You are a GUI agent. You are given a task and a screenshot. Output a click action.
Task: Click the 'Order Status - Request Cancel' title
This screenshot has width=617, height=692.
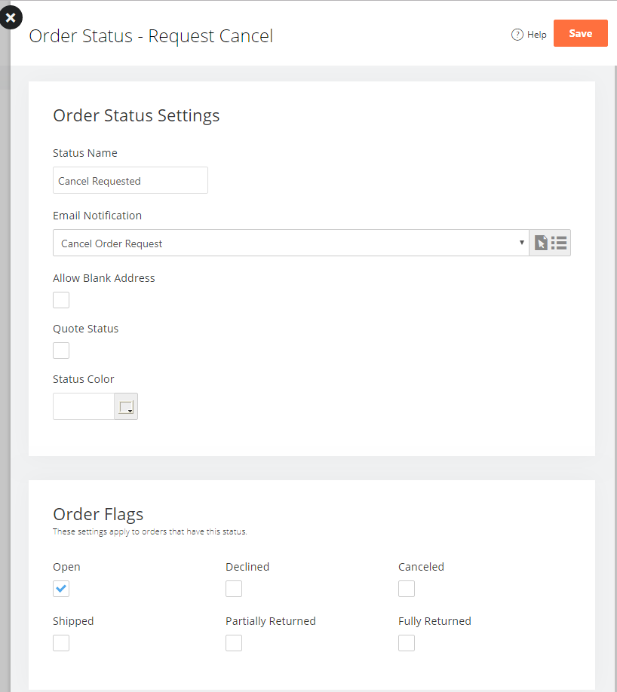(x=151, y=35)
